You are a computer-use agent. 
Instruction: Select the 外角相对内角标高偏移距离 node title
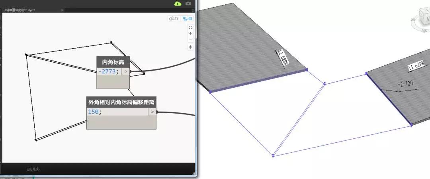(121, 102)
